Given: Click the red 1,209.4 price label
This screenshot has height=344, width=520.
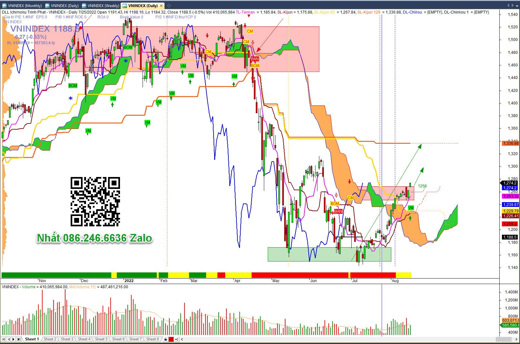Looking at the screenshot, I should [510, 224].
